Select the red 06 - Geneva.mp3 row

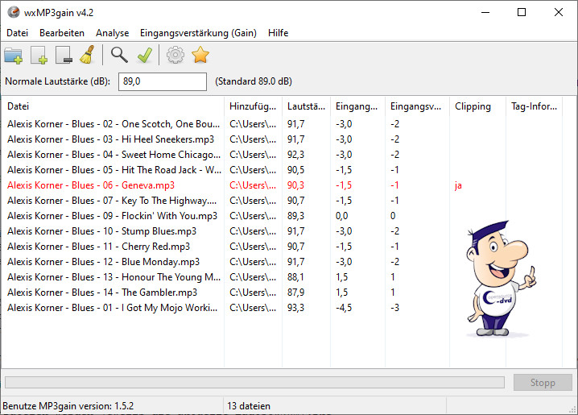(90, 185)
